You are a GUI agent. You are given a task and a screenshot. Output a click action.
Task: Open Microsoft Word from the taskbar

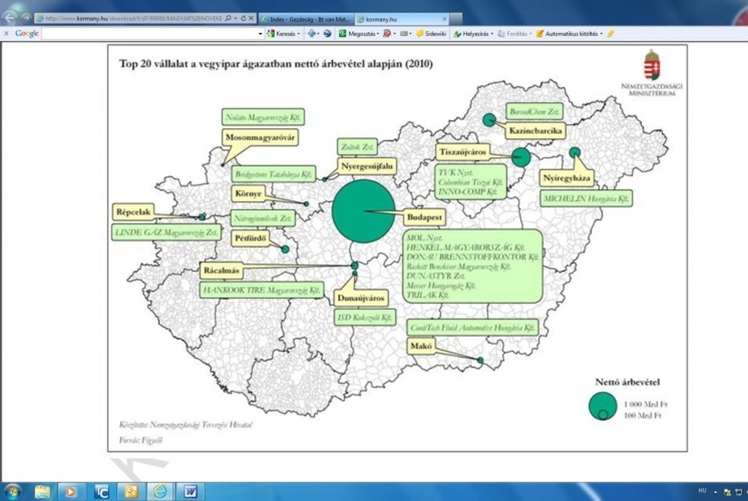190,492
